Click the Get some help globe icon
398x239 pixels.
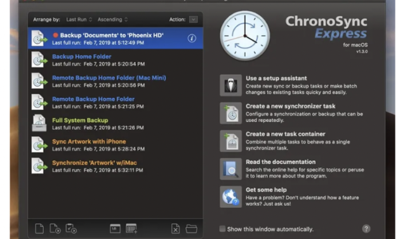tap(230, 197)
